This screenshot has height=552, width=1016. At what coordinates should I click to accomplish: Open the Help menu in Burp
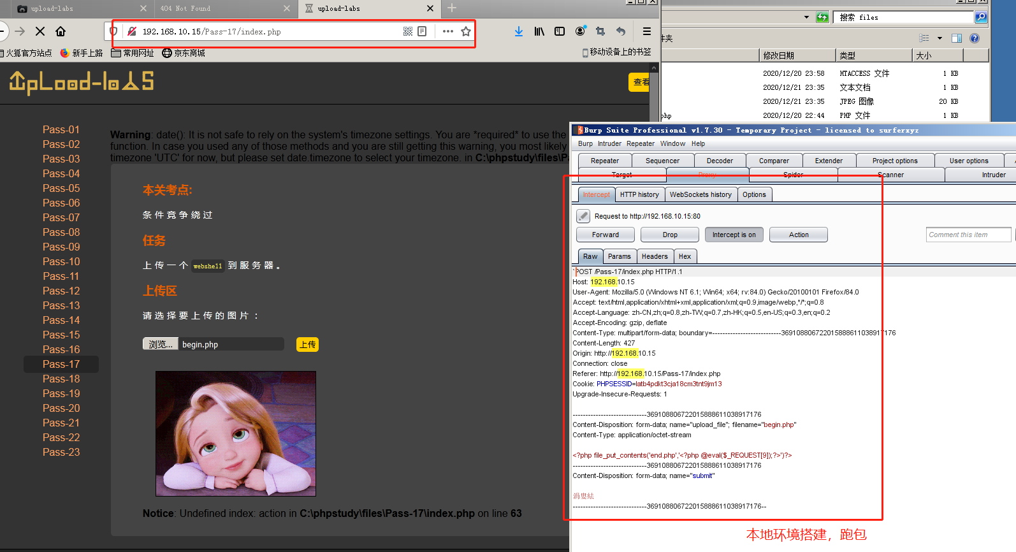(698, 143)
